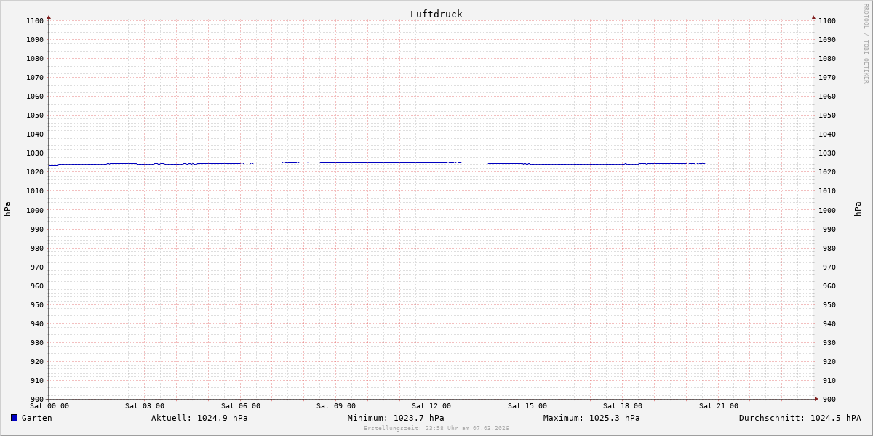Click the red arrow at the x-axis right end
Image resolution: width=873 pixels, height=436 pixels.
coord(816,399)
